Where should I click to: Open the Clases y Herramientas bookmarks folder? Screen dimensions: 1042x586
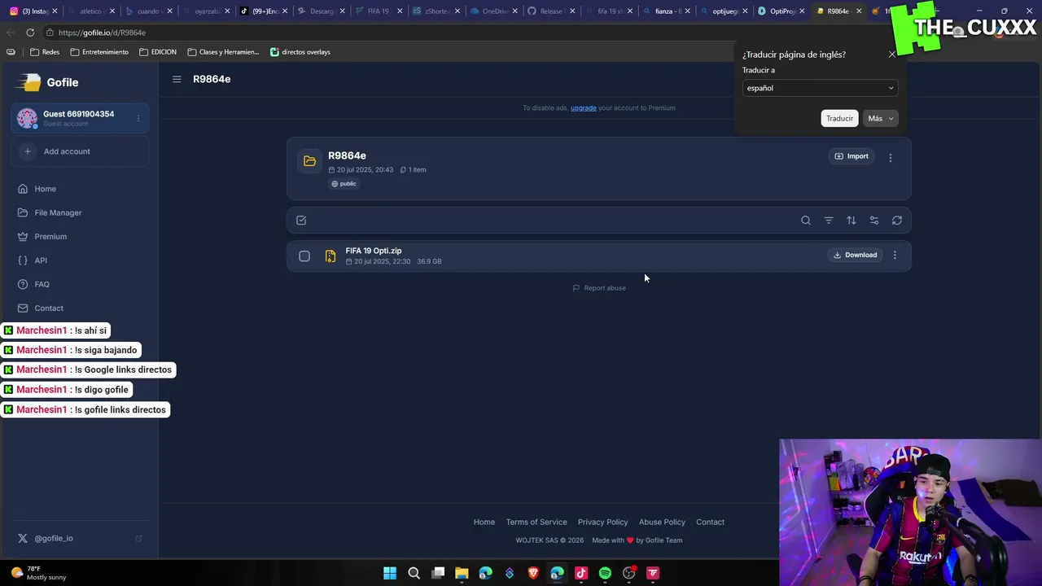[x=223, y=52]
